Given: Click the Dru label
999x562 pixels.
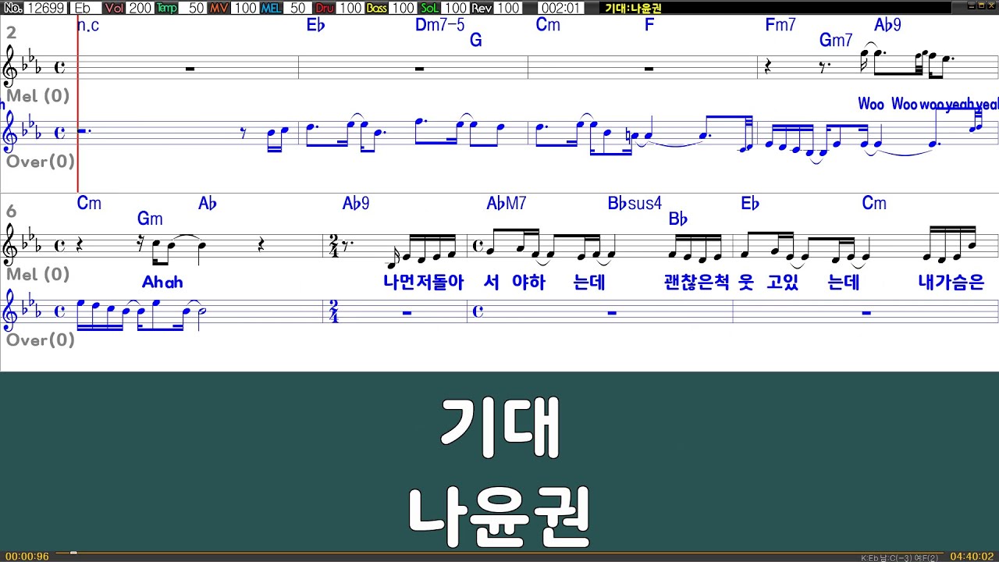Looking at the screenshot, I should 325,8.
